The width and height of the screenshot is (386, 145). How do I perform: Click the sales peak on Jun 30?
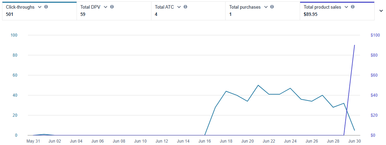pyautogui.click(x=355, y=45)
